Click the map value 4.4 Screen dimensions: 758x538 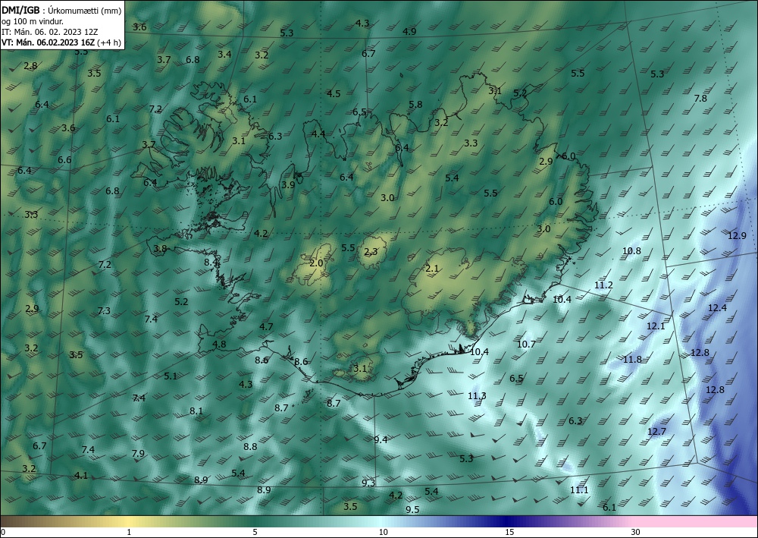(318, 134)
